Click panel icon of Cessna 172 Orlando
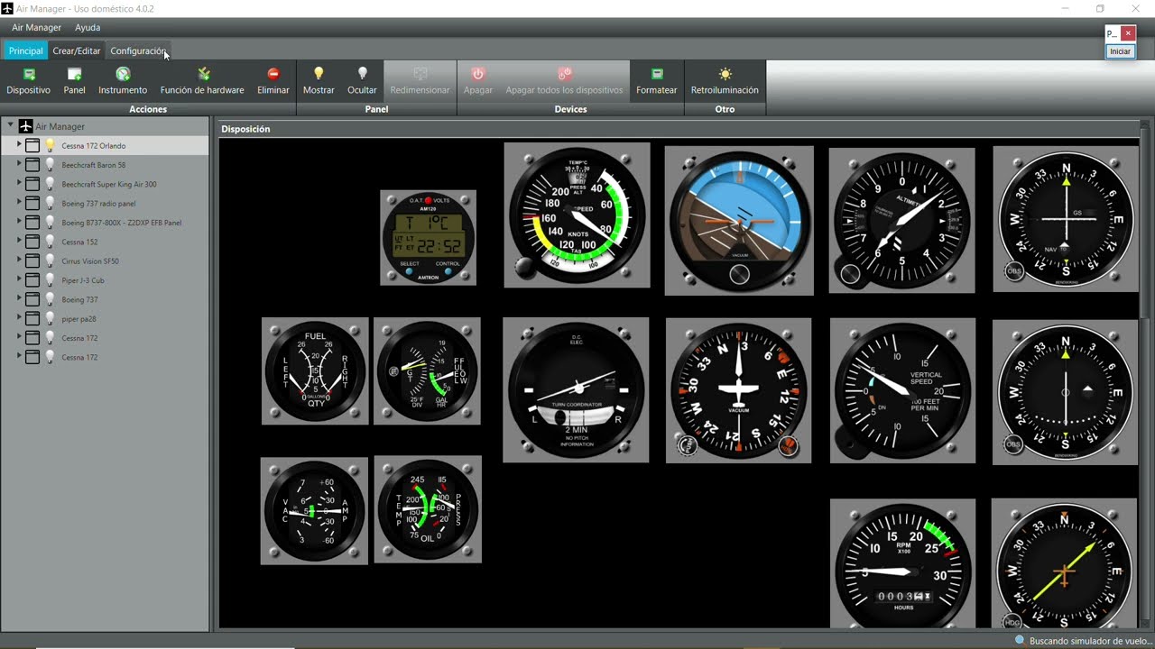The width and height of the screenshot is (1155, 649). [32, 145]
